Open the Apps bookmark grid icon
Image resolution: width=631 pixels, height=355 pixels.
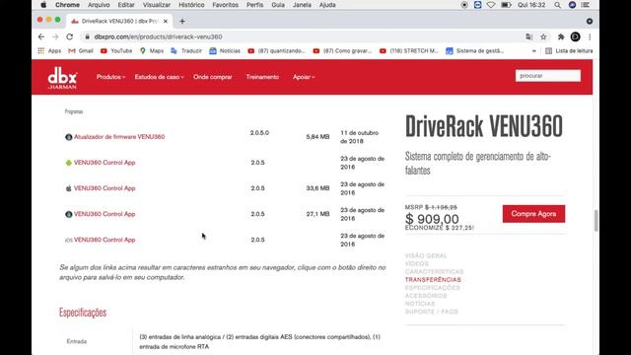49,51
